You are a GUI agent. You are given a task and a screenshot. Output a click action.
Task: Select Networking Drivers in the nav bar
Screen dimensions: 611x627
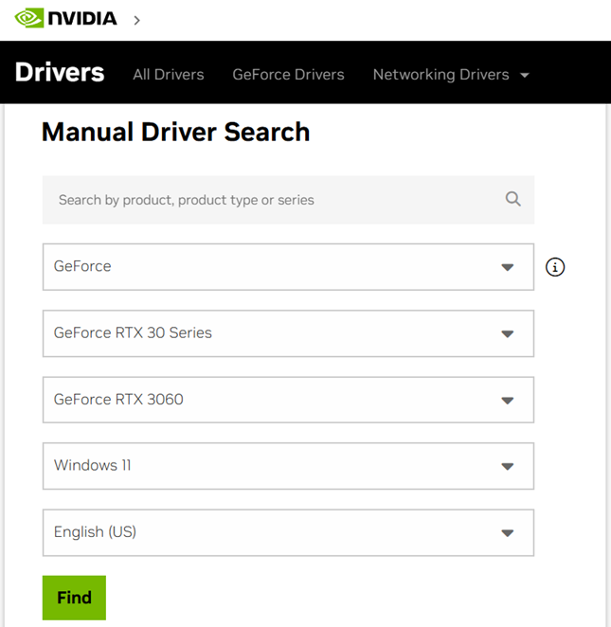click(440, 74)
